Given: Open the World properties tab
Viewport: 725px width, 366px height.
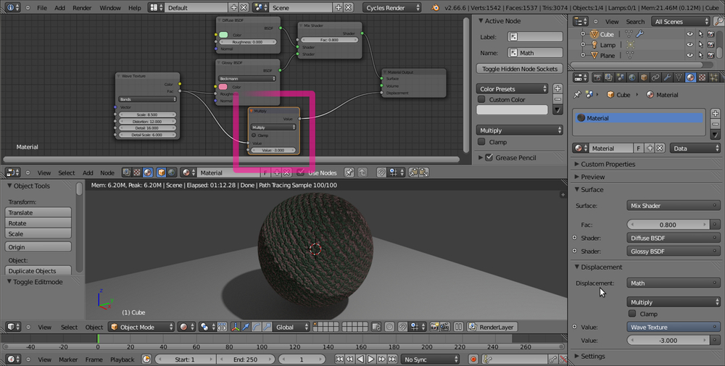Looking at the screenshot, I should 631,78.
